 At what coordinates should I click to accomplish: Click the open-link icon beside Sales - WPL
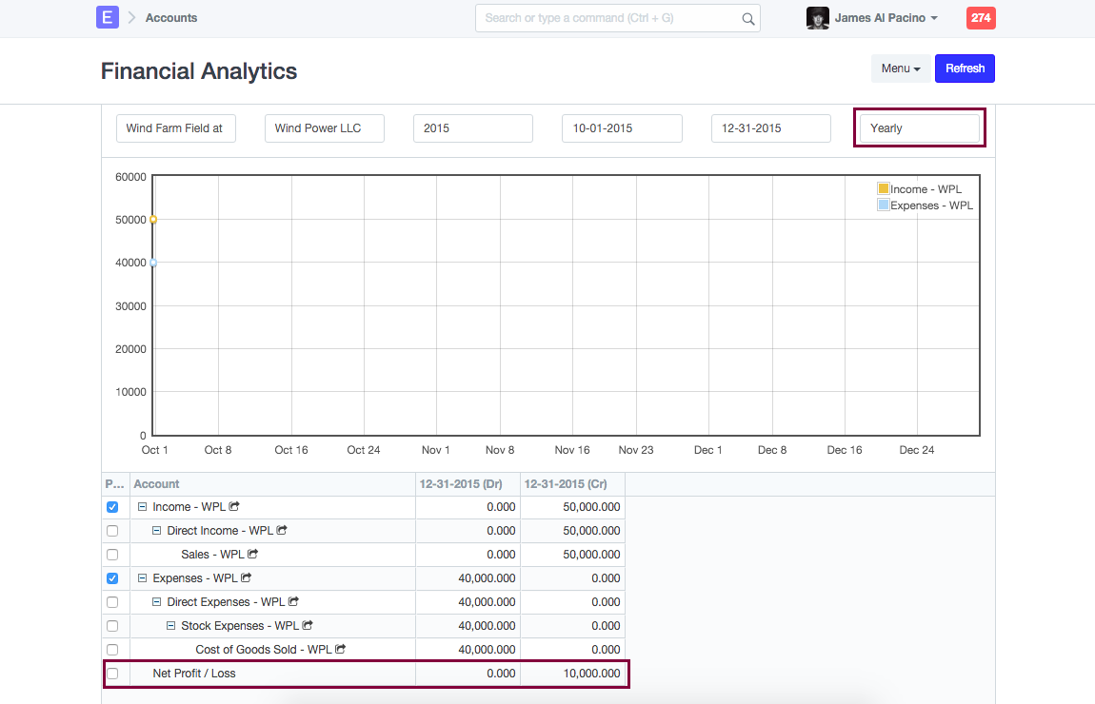click(x=253, y=554)
